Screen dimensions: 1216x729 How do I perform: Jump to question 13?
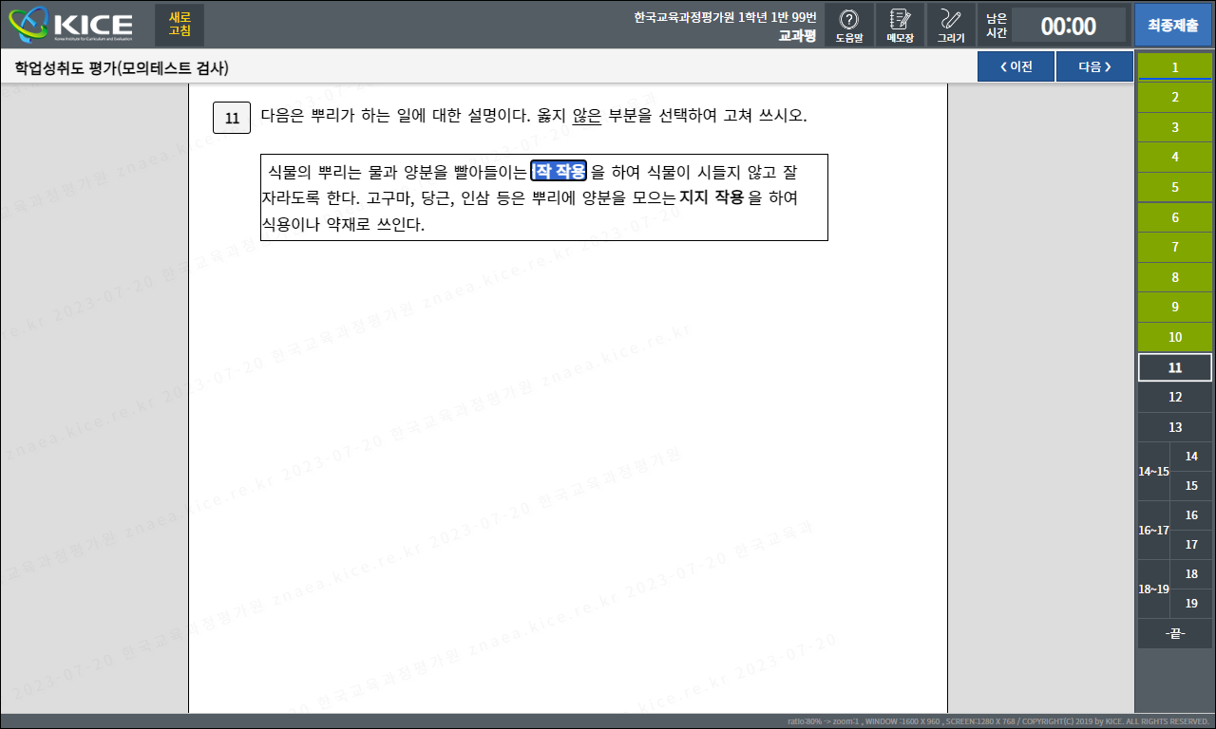point(1175,427)
